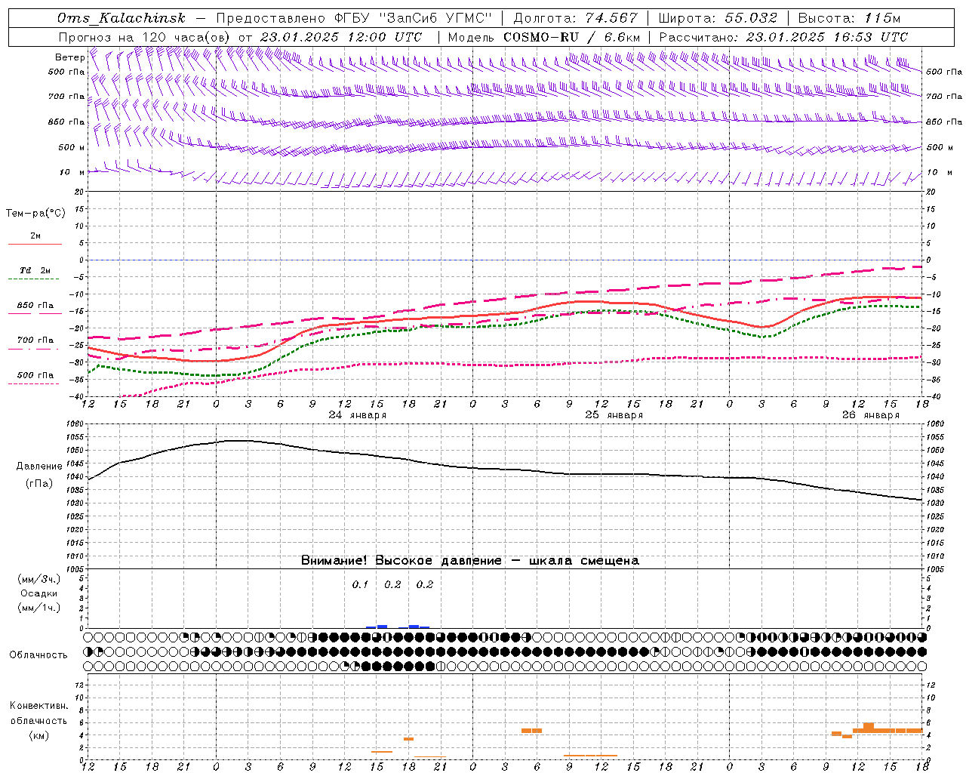Click the Облачность cloudiness label
Image resolution: width=966 pixels, height=773 pixels.
tap(38, 654)
